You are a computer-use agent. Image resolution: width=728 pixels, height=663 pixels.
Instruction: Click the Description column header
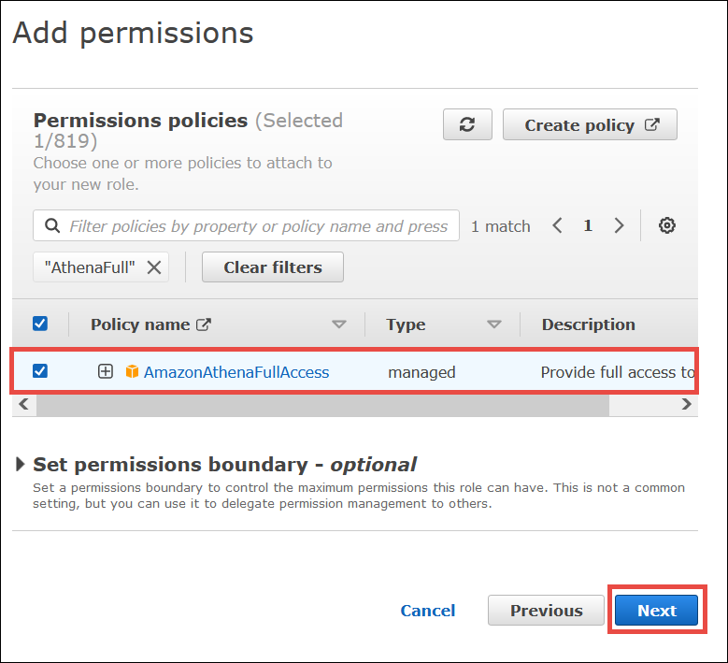[588, 324]
